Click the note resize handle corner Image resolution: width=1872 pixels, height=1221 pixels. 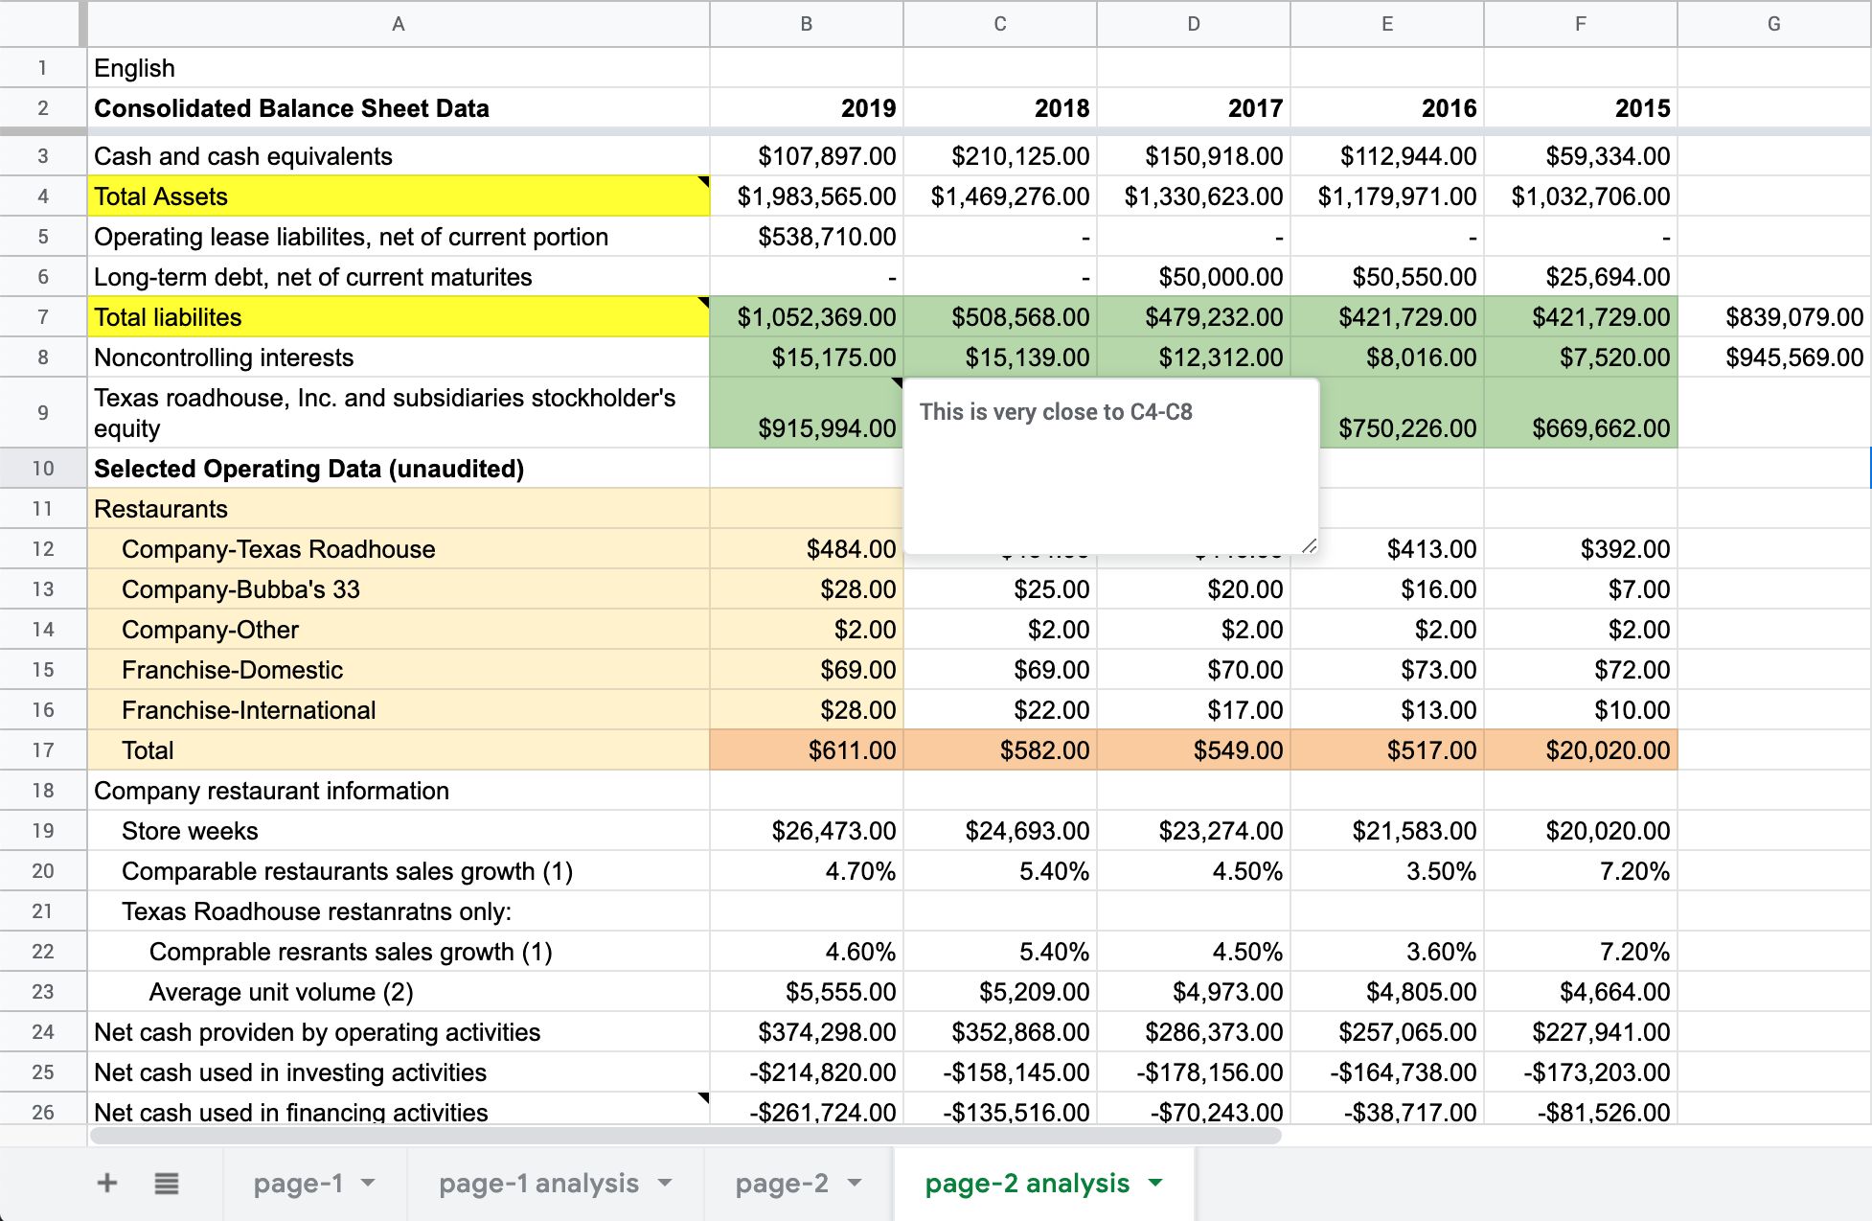pos(1309,544)
